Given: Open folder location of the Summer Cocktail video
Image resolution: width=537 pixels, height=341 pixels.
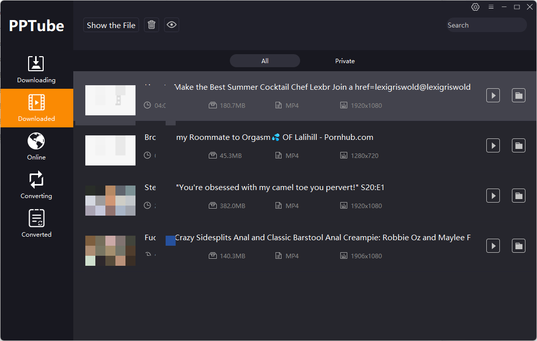Looking at the screenshot, I should [518, 95].
